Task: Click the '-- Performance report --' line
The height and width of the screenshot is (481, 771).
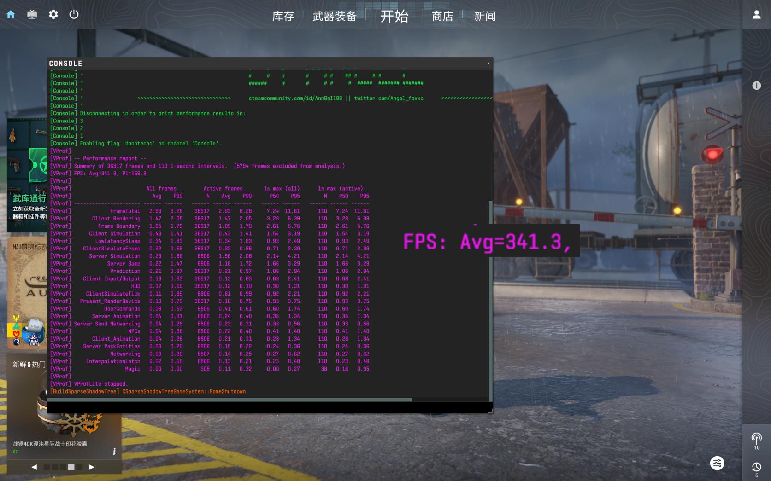Action: 110,158
